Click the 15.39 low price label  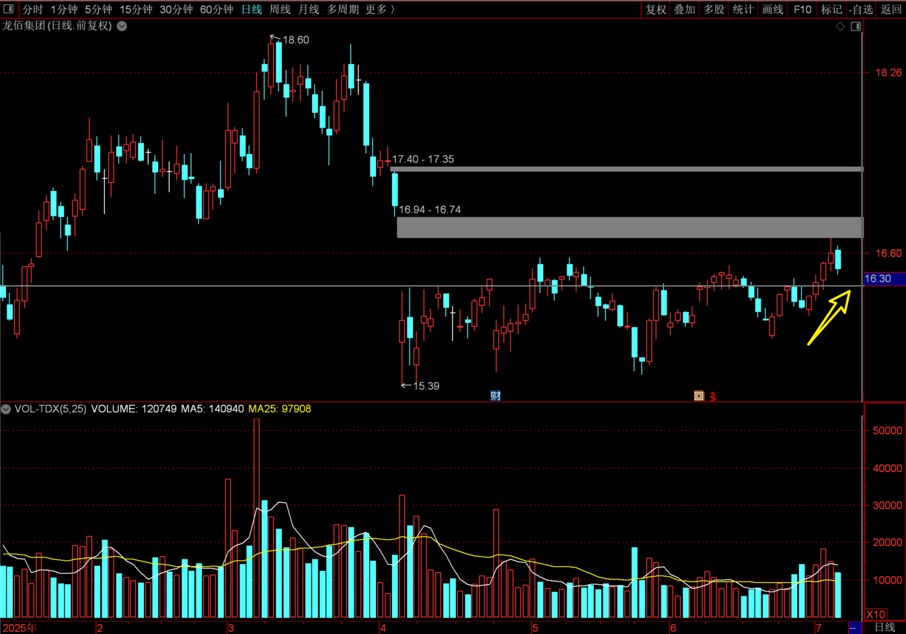pos(426,386)
